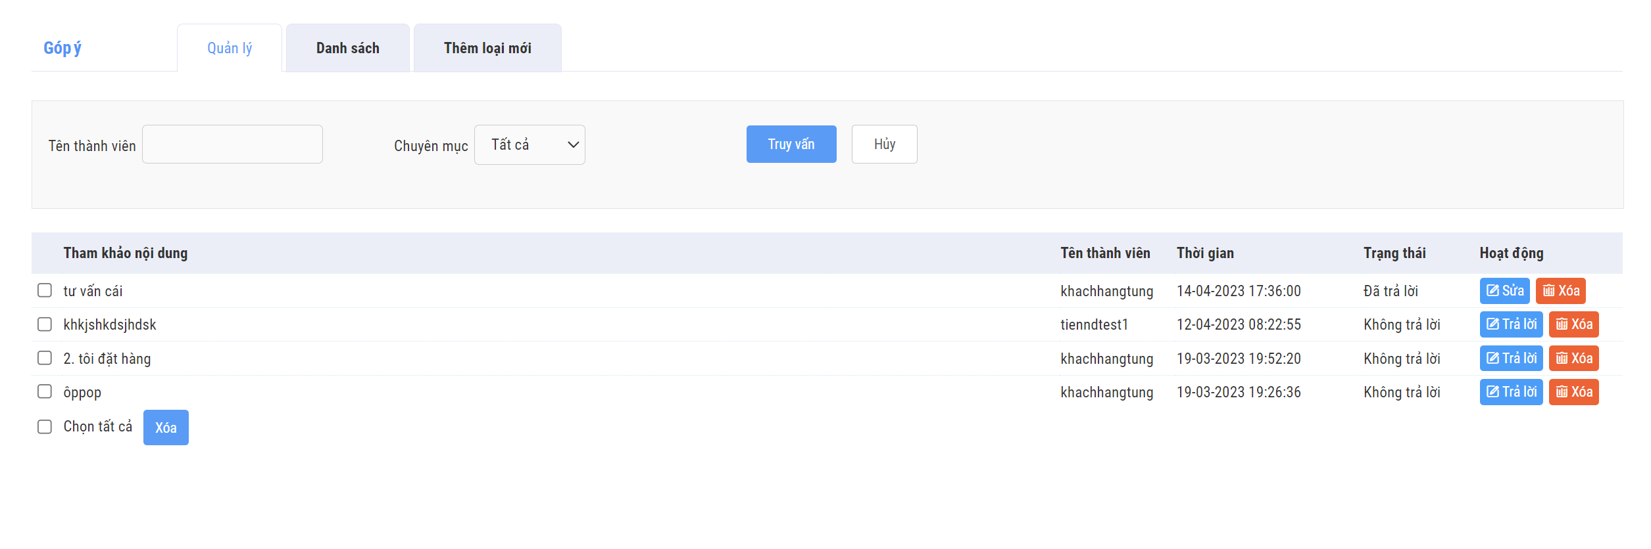The height and width of the screenshot is (549, 1651).
Task: Check the box for 'tư vấn cái'
Action: click(x=45, y=290)
